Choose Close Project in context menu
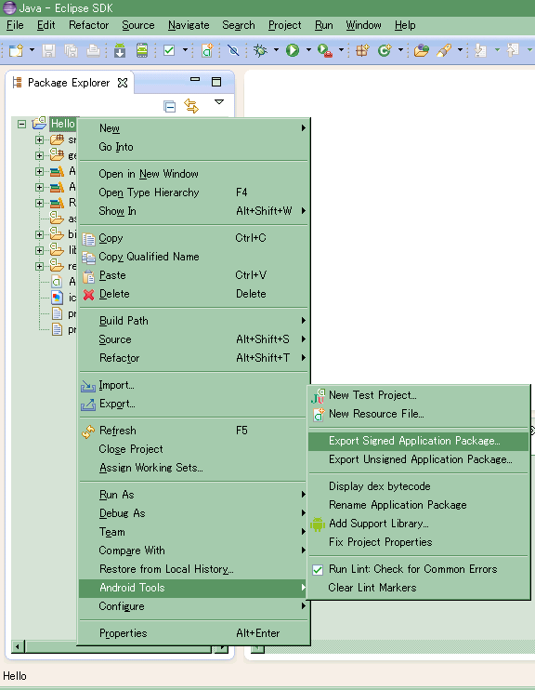Viewport: 535px width, 690px height. 194,449
